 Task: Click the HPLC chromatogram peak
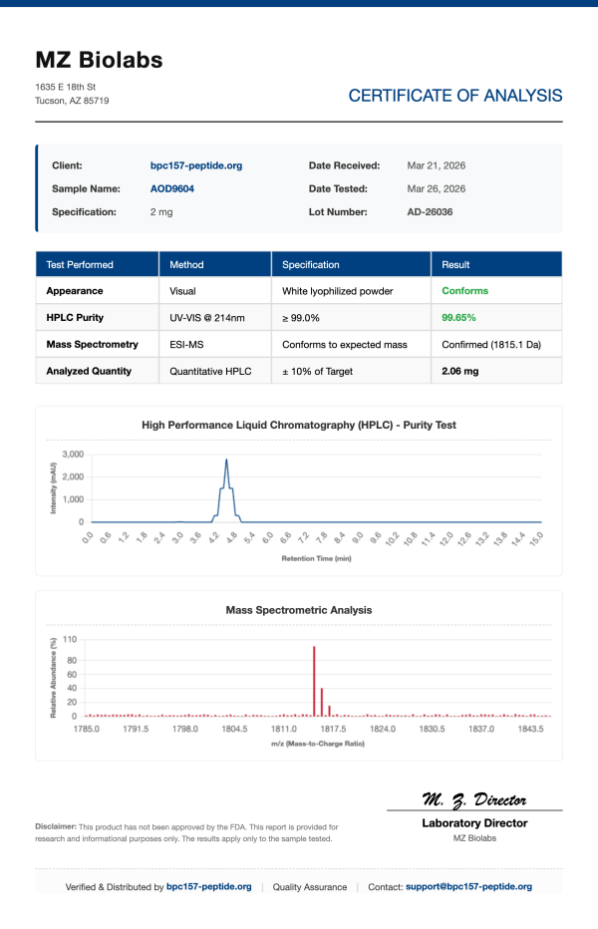pos(226,490)
